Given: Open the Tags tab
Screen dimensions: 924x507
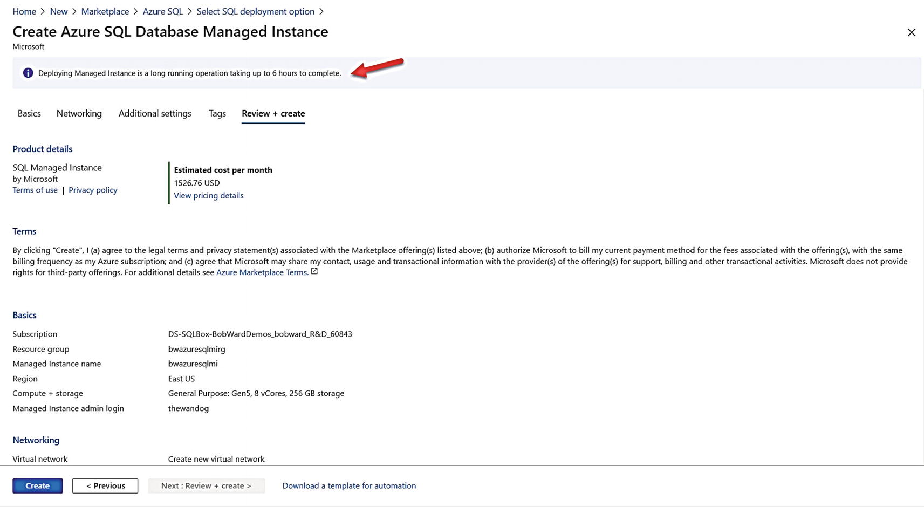Looking at the screenshot, I should click(x=217, y=113).
